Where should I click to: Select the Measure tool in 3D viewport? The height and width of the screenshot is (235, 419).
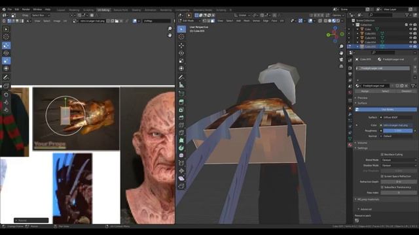tap(181, 85)
